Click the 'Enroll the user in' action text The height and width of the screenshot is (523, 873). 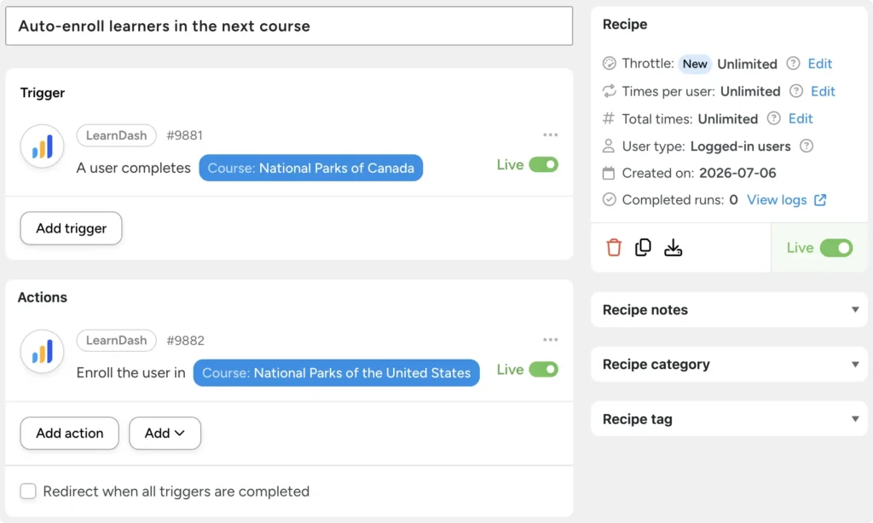130,373
